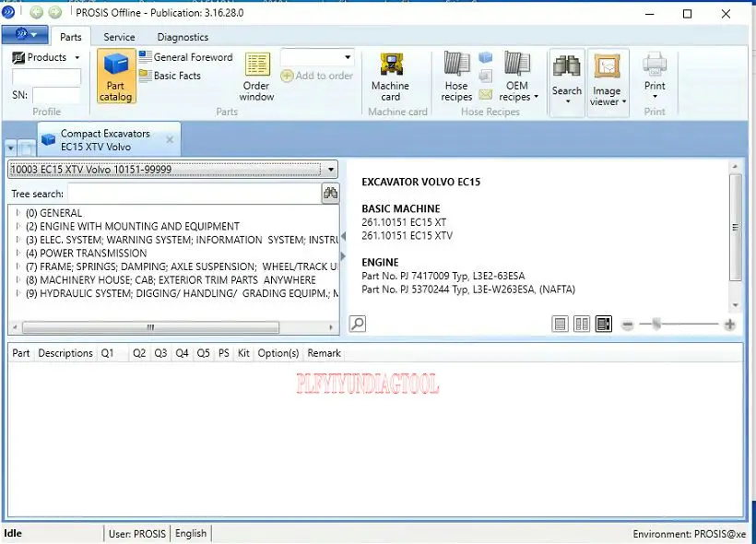The height and width of the screenshot is (544, 756).
Task: Switch to single-column layout view
Action: (560, 324)
